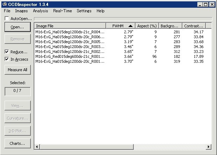The image size is (217, 155).
Task: Open the Help menu
Action: 100,11
